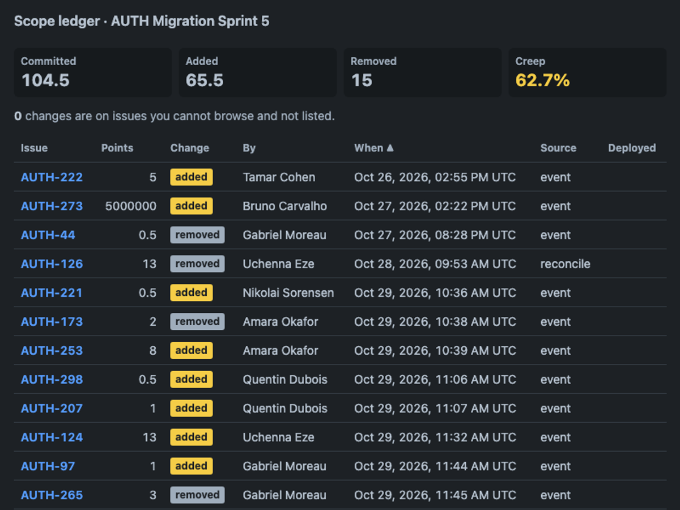
Task: Open issue AUTH-298 link
Action: [x=52, y=380]
